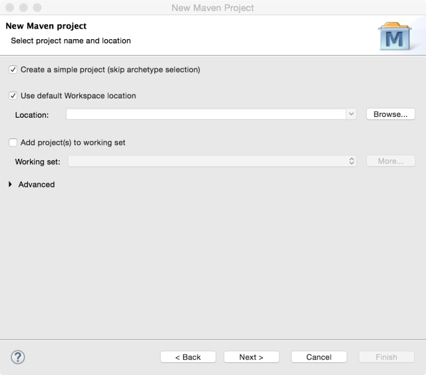The height and width of the screenshot is (375, 426).
Task: Uncheck Use default Workspace location
Action: point(13,96)
